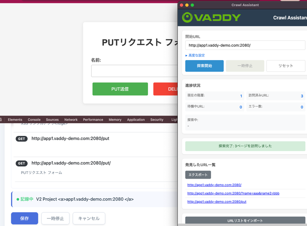Click the GET badge beside /put URL
Screen dimensions: 307x226
[22, 139]
